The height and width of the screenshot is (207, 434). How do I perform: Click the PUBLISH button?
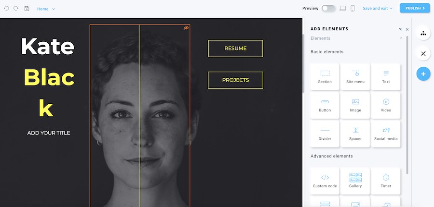tap(415, 8)
